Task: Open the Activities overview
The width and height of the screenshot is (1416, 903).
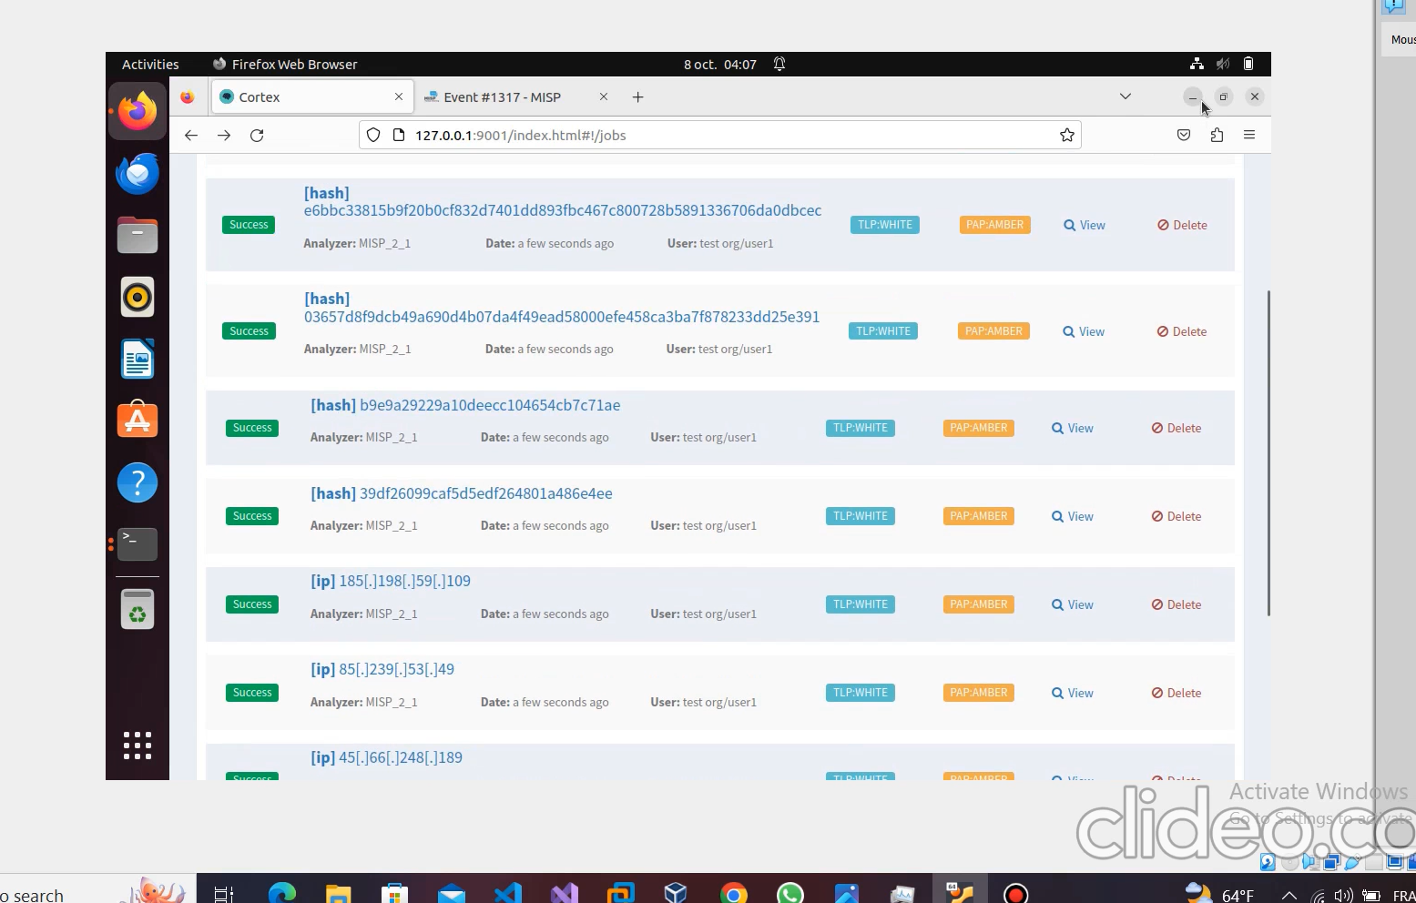Action: click(x=150, y=65)
